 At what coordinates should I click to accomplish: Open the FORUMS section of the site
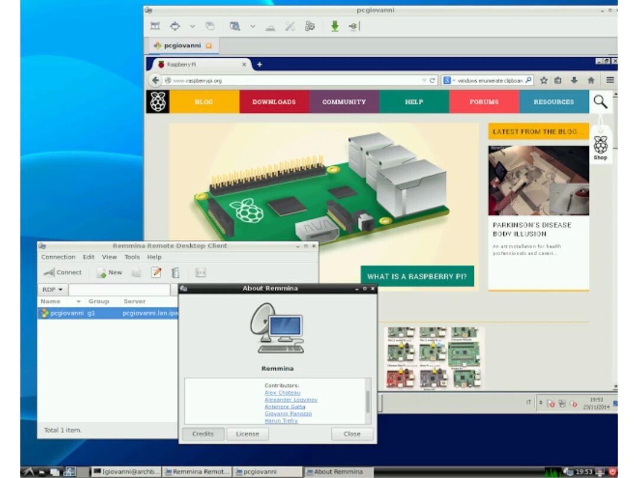coord(484,102)
